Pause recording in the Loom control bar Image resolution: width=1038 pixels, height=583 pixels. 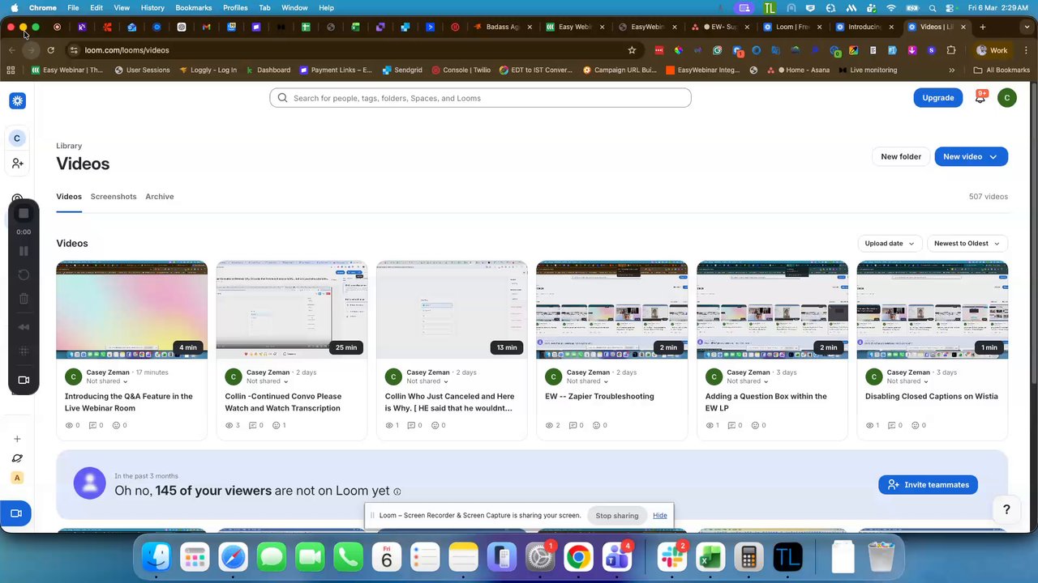(24, 251)
